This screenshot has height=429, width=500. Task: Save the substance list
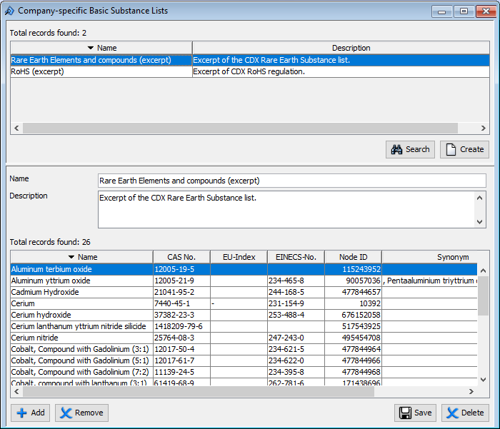click(x=415, y=413)
